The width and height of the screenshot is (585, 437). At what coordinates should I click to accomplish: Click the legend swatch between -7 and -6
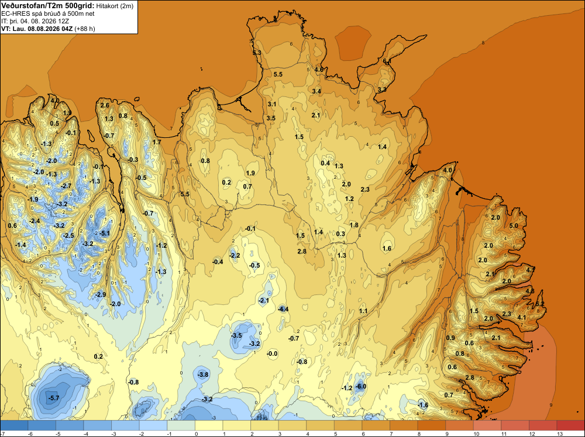(x=14, y=425)
